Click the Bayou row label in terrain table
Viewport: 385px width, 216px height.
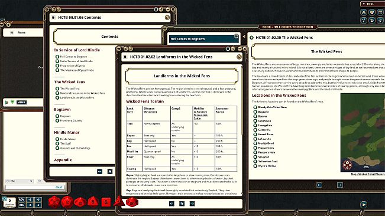131,135
